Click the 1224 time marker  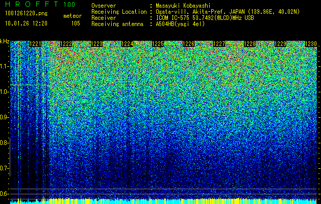(x=128, y=44)
